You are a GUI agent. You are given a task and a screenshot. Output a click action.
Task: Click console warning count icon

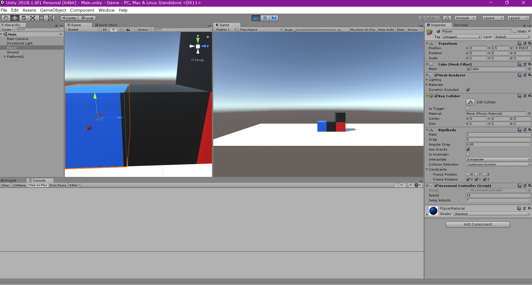tap(409, 185)
